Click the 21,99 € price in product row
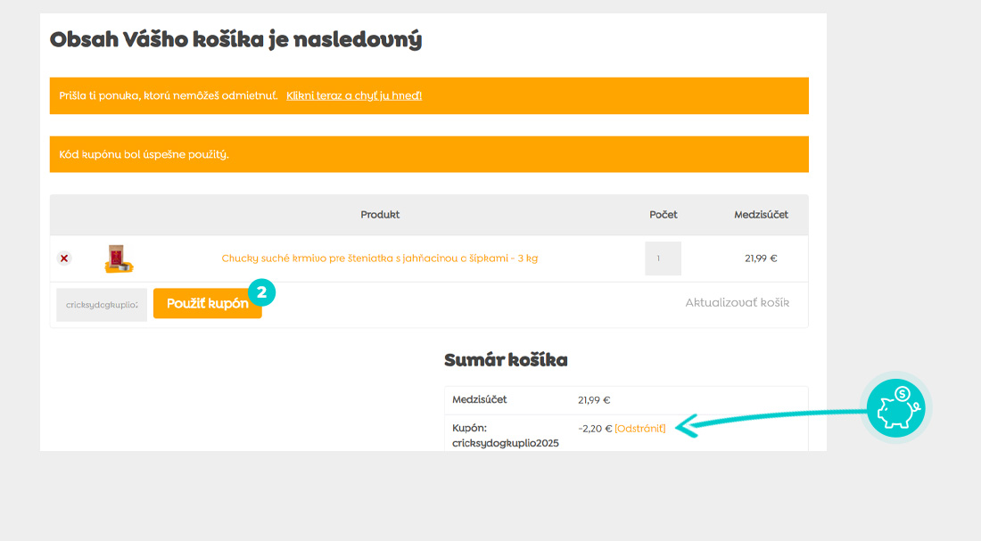 click(761, 258)
